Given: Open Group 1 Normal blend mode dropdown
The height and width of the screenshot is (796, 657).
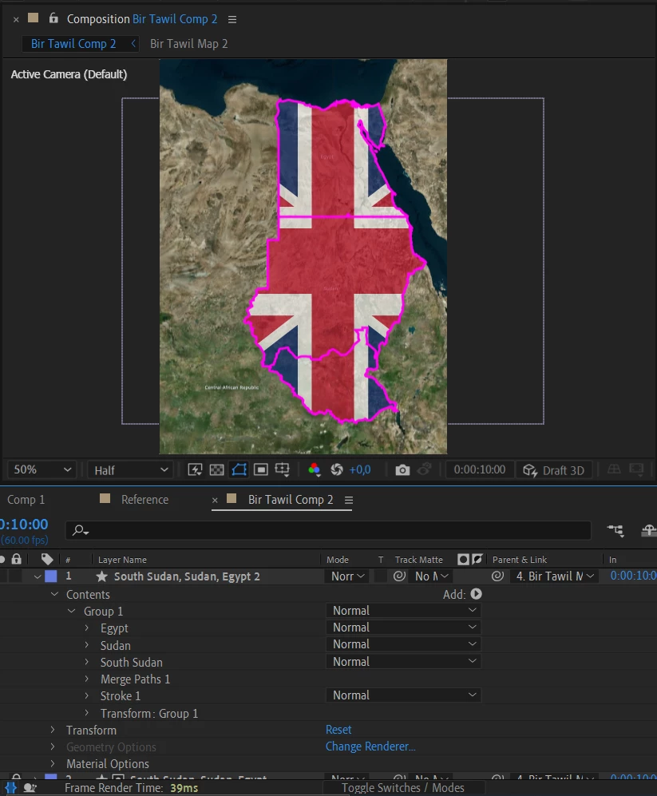Looking at the screenshot, I should [404, 610].
